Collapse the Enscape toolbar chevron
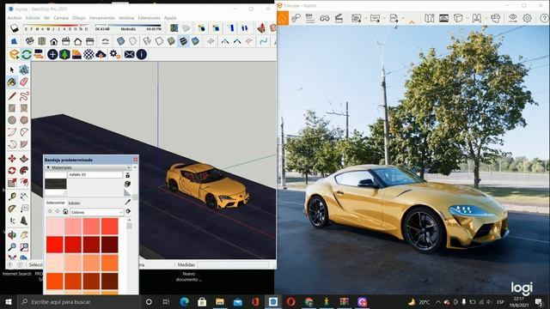 click(412, 22)
